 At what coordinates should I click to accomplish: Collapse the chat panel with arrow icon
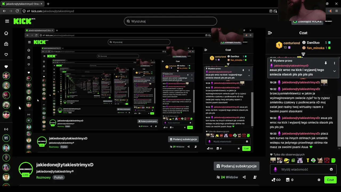(270, 33)
